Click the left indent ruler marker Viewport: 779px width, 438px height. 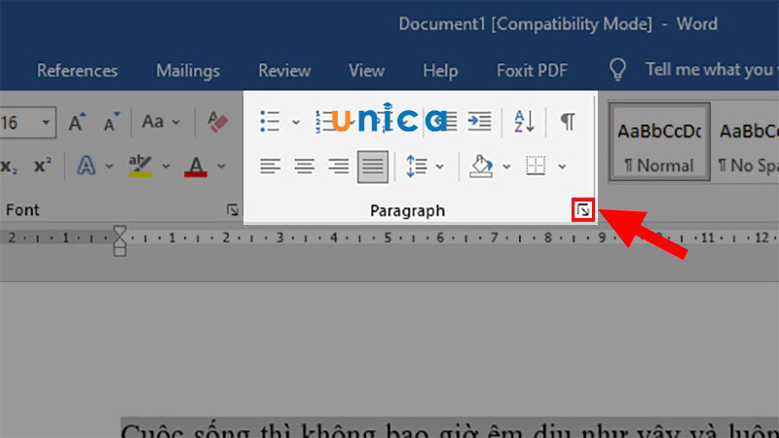coord(120,251)
